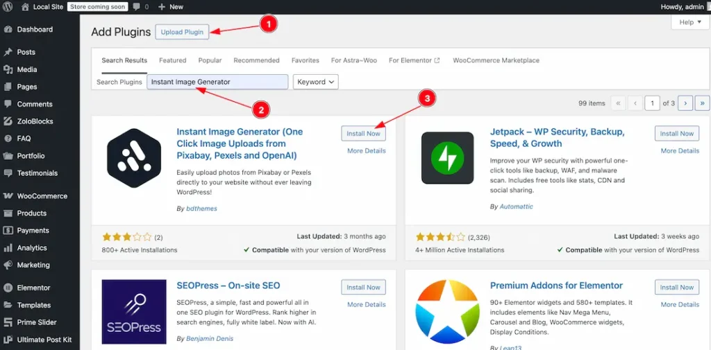Click the Products box icon in sidebar
The height and width of the screenshot is (350, 711).
pyautogui.click(x=8, y=213)
